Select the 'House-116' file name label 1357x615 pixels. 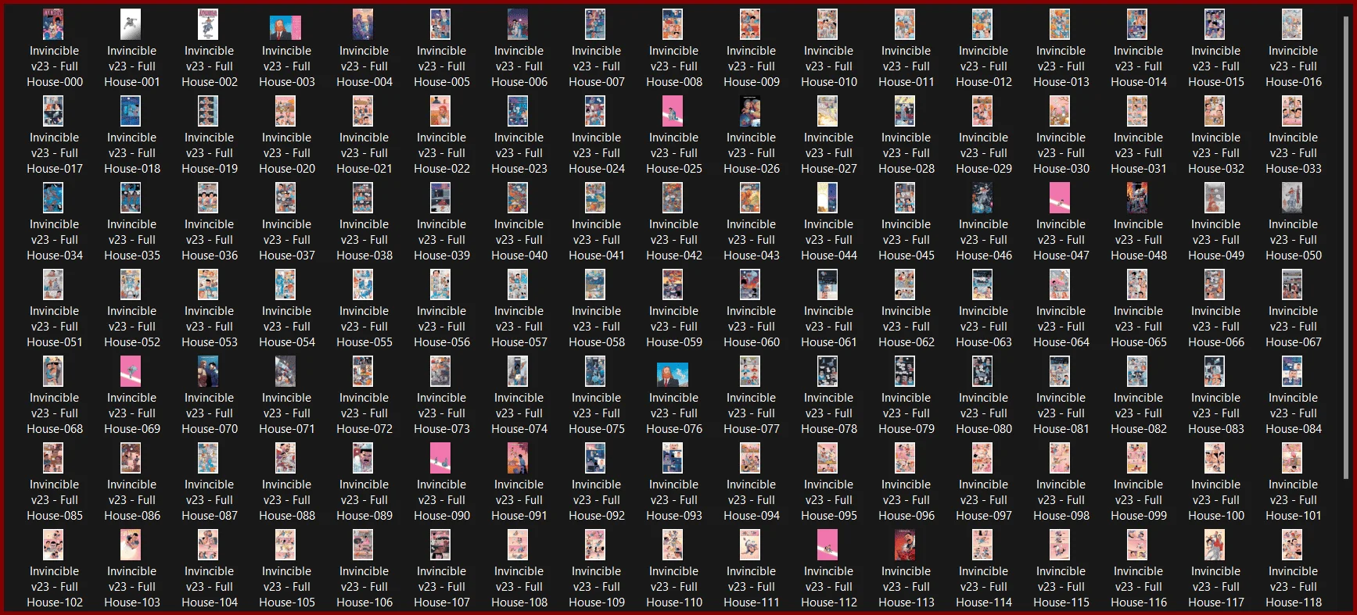coord(1139,602)
